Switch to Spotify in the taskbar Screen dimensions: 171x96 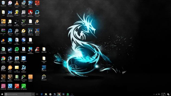(x=68, y=94)
